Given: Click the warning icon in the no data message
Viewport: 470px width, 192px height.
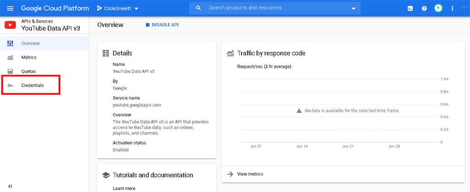Looking at the screenshot, I should (x=299, y=110).
